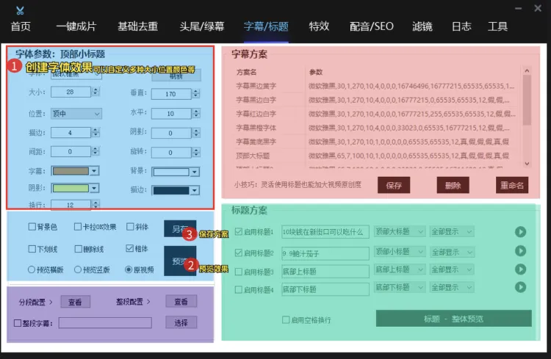Open the 位置 dropdown showing 顶中

[x=76, y=114]
